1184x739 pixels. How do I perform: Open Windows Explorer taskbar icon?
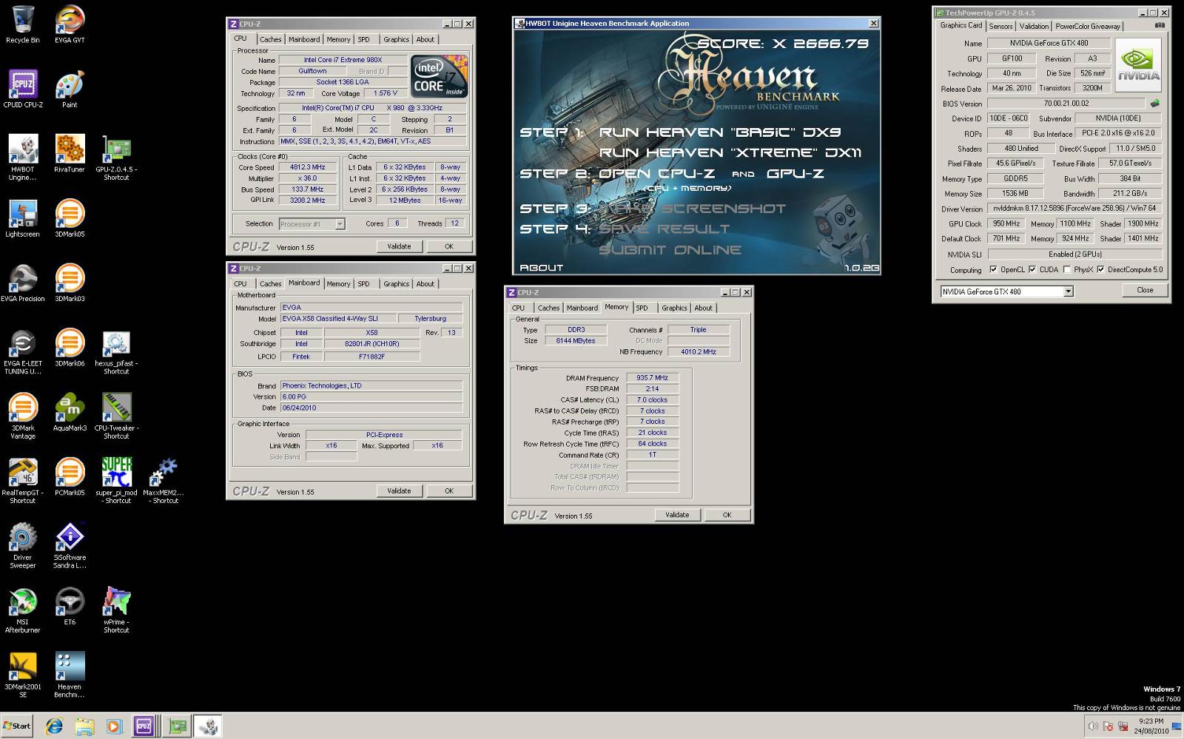84,726
